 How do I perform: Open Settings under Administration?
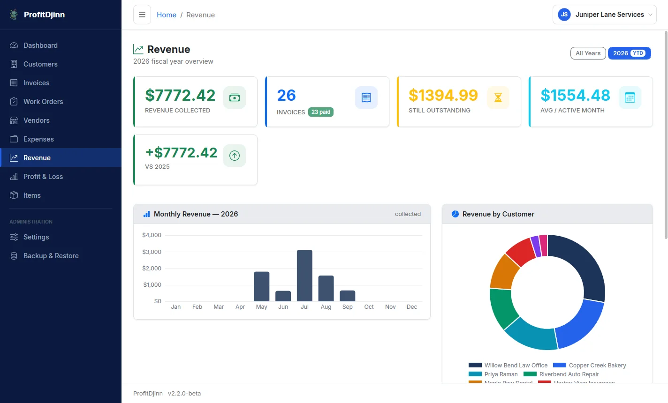(x=61, y=237)
